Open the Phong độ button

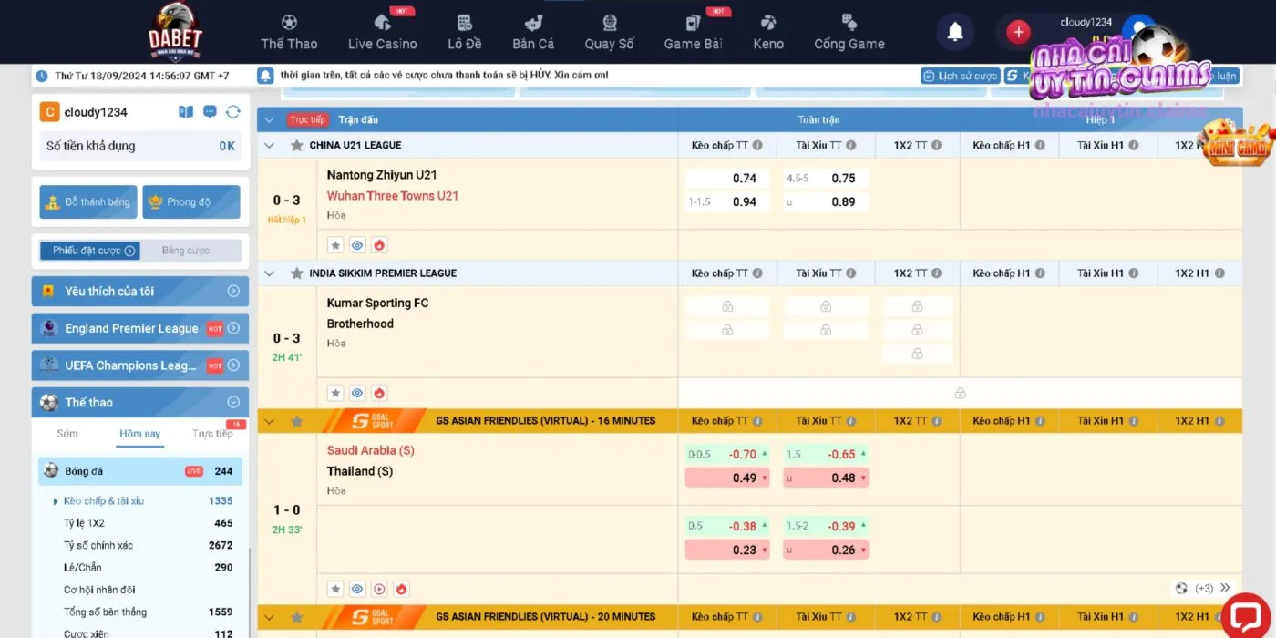tap(190, 202)
